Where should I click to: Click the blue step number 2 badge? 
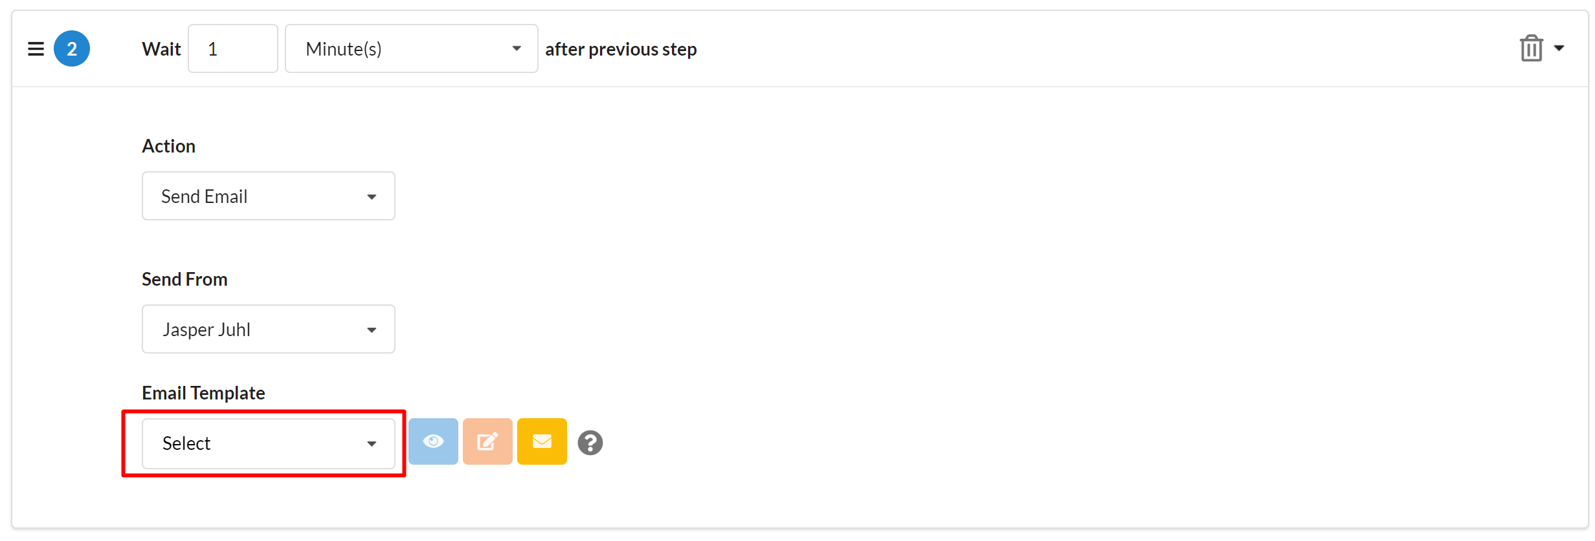tap(72, 48)
